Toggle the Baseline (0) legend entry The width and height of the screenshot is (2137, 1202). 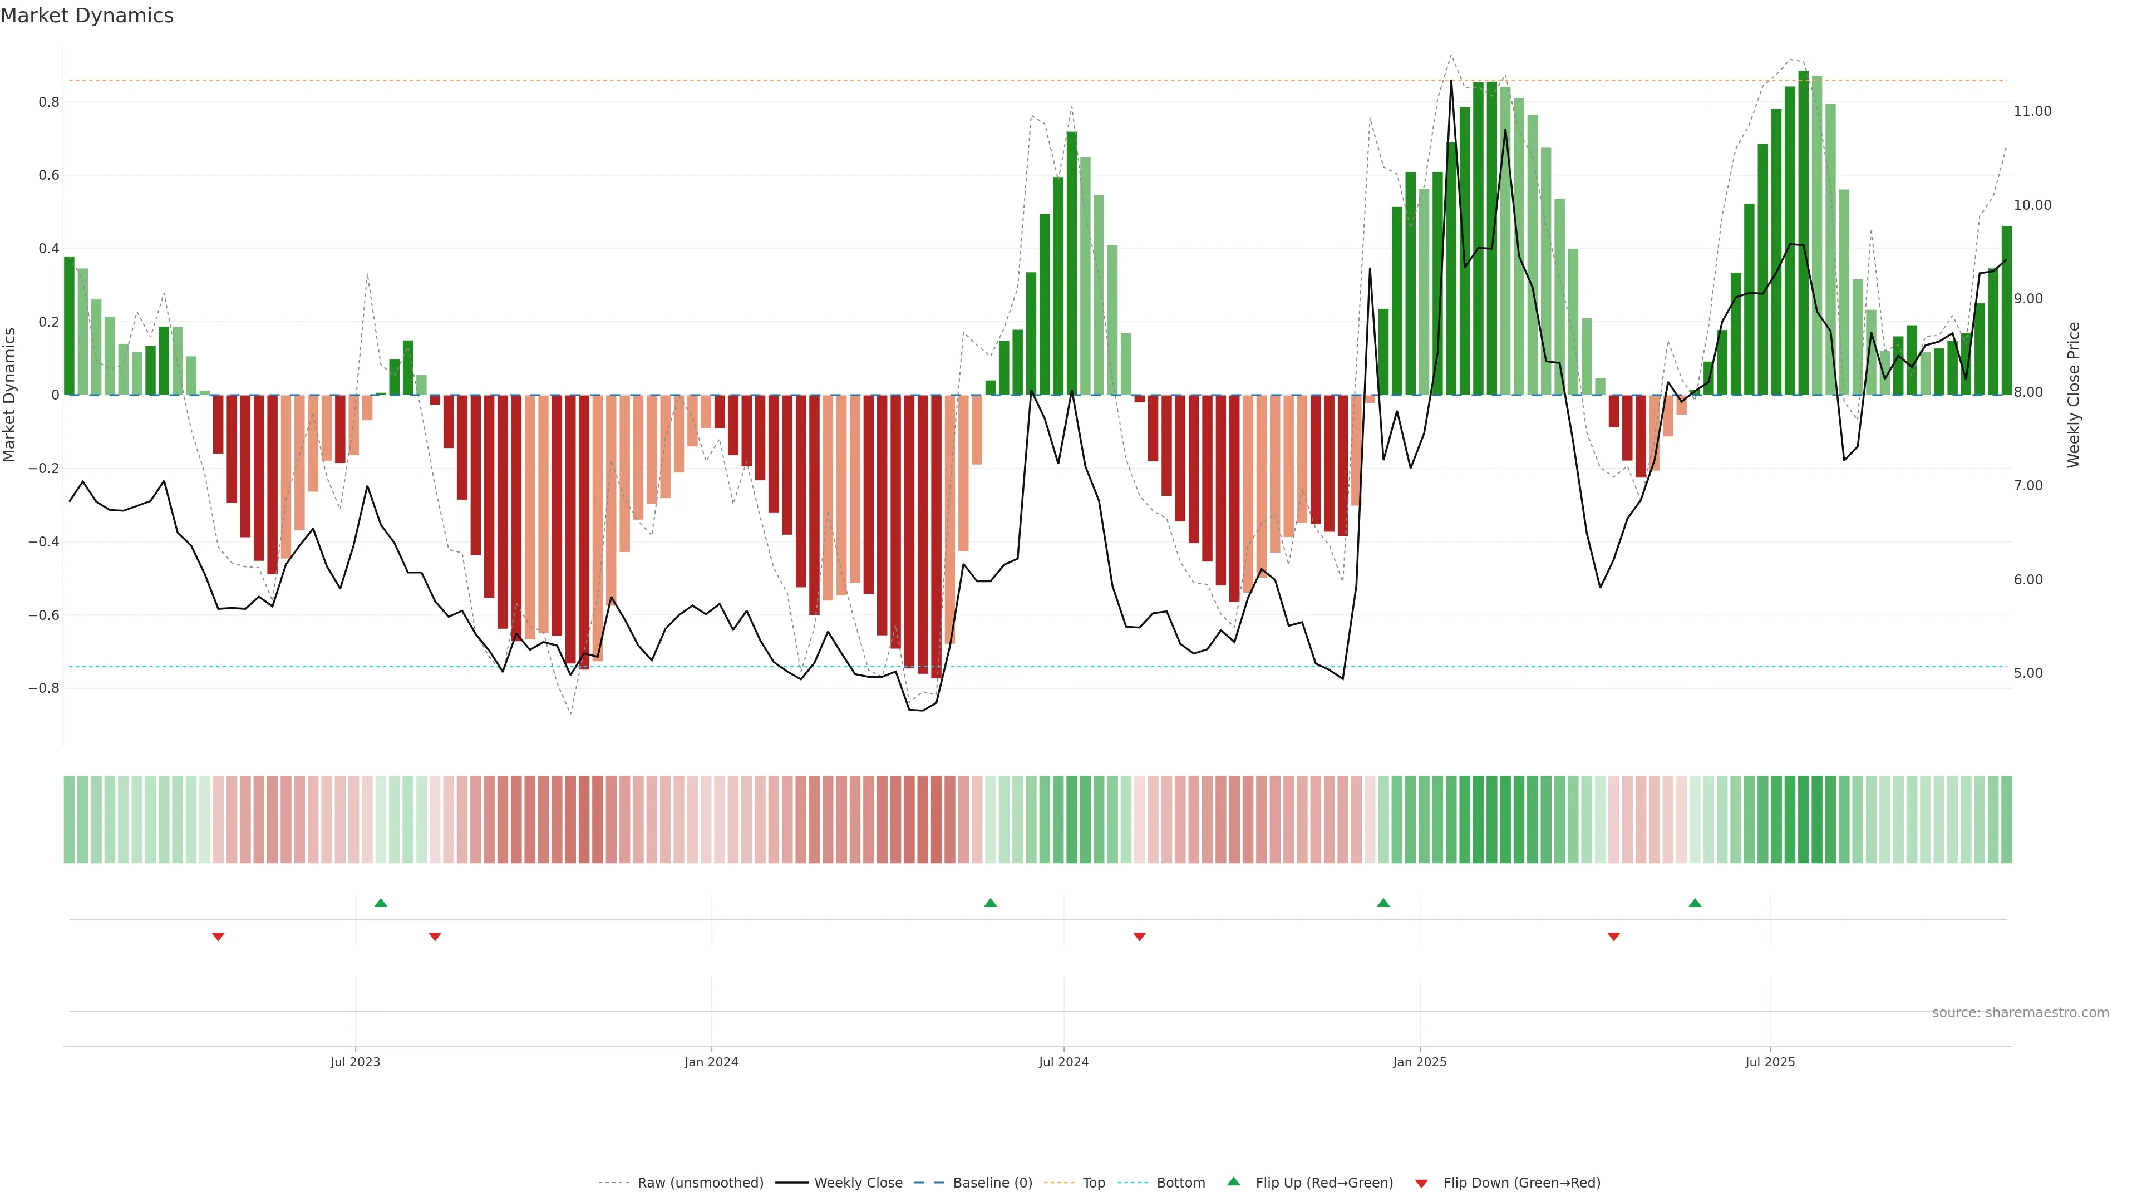pyautogui.click(x=992, y=1183)
